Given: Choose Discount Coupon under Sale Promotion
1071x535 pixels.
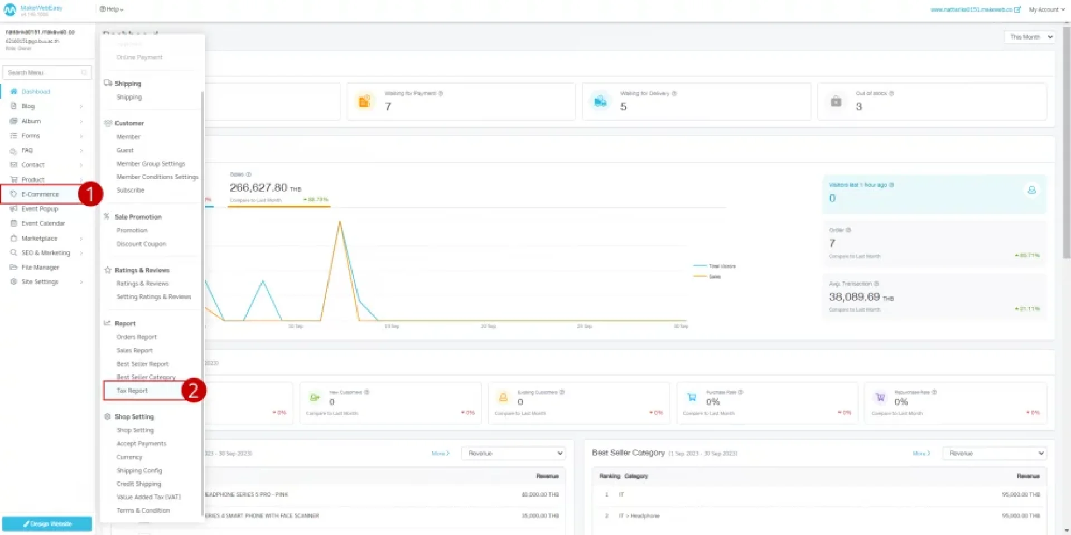Looking at the screenshot, I should 141,244.
